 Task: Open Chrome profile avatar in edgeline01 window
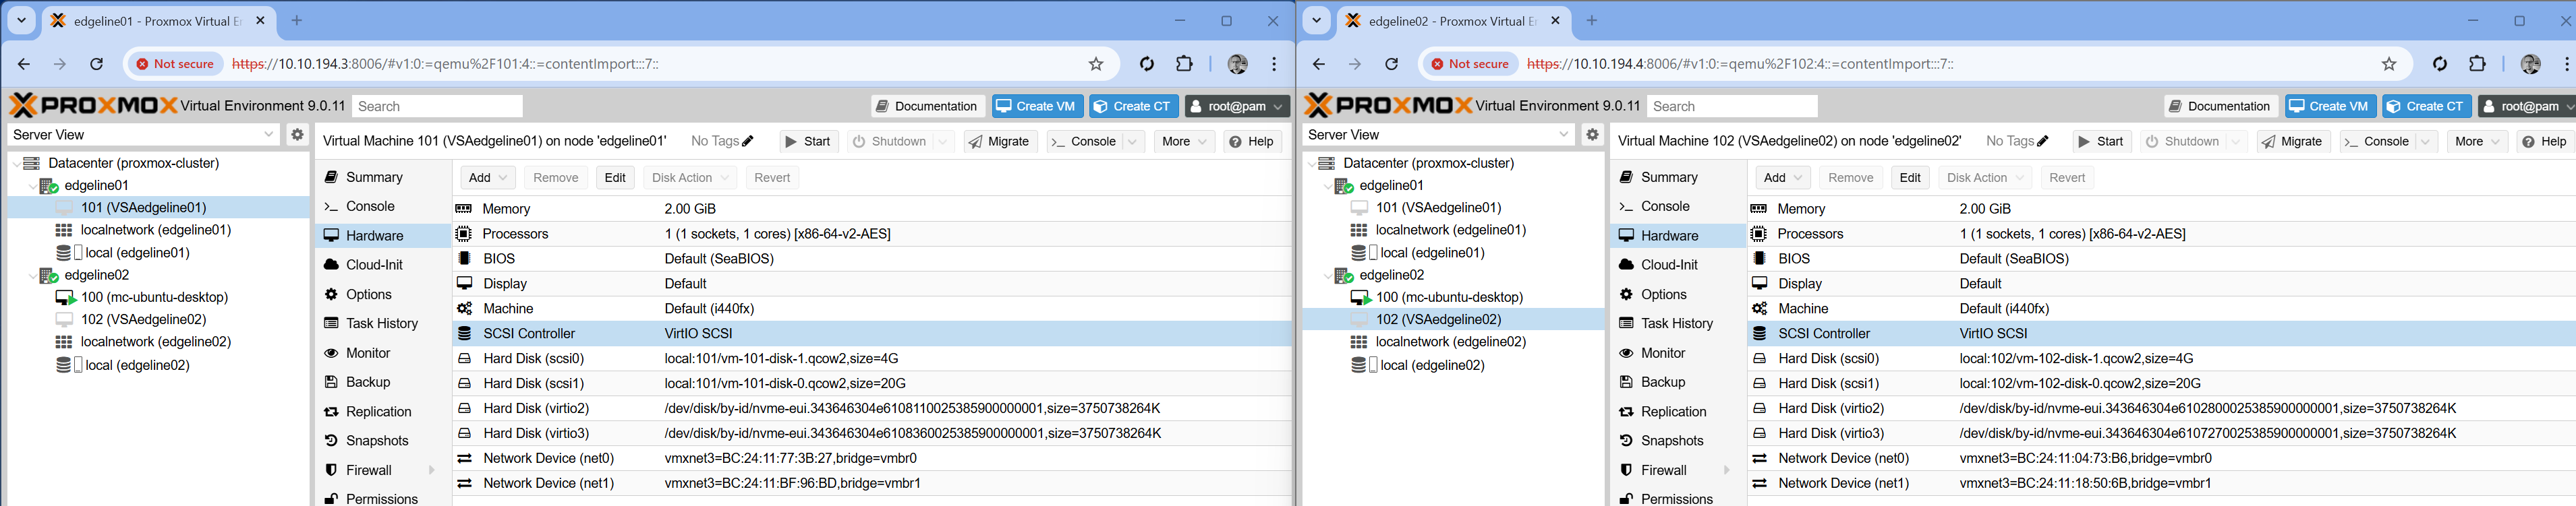1237,64
